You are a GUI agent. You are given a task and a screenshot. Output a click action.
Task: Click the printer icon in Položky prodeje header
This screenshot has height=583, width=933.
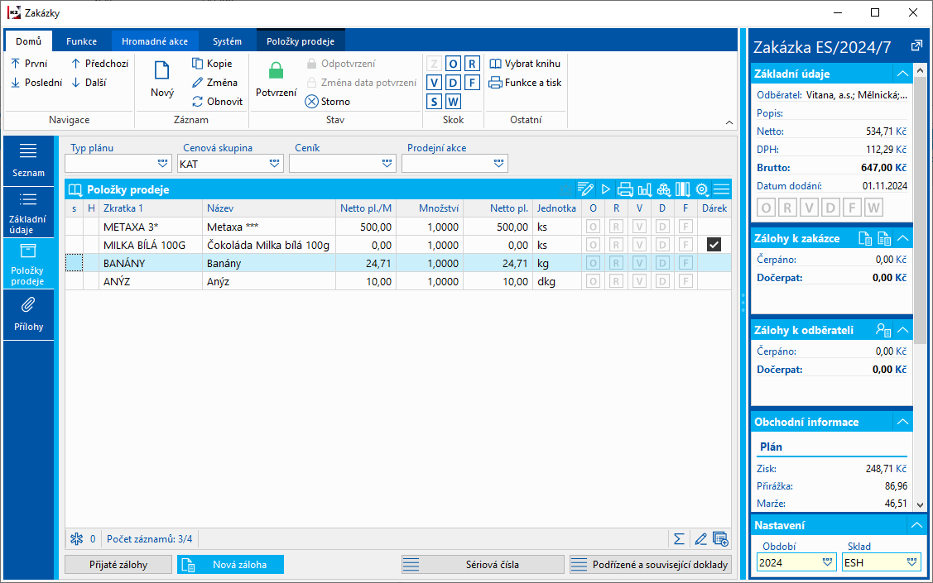click(x=625, y=189)
